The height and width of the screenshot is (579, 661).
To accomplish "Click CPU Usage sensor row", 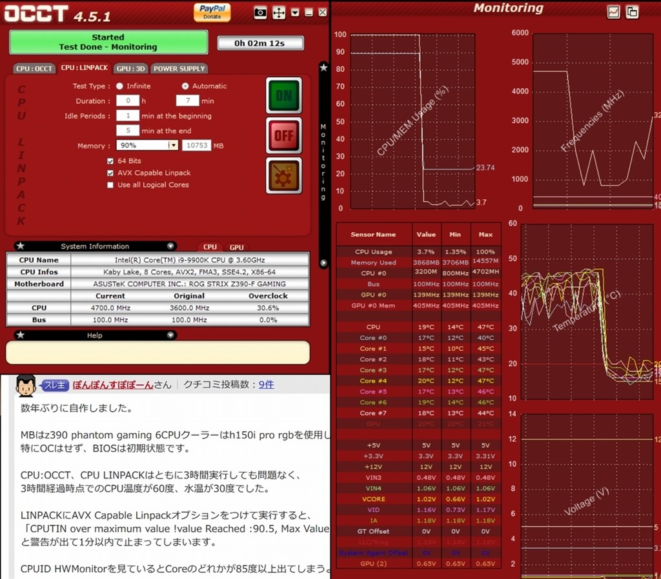I will (x=418, y=251).
